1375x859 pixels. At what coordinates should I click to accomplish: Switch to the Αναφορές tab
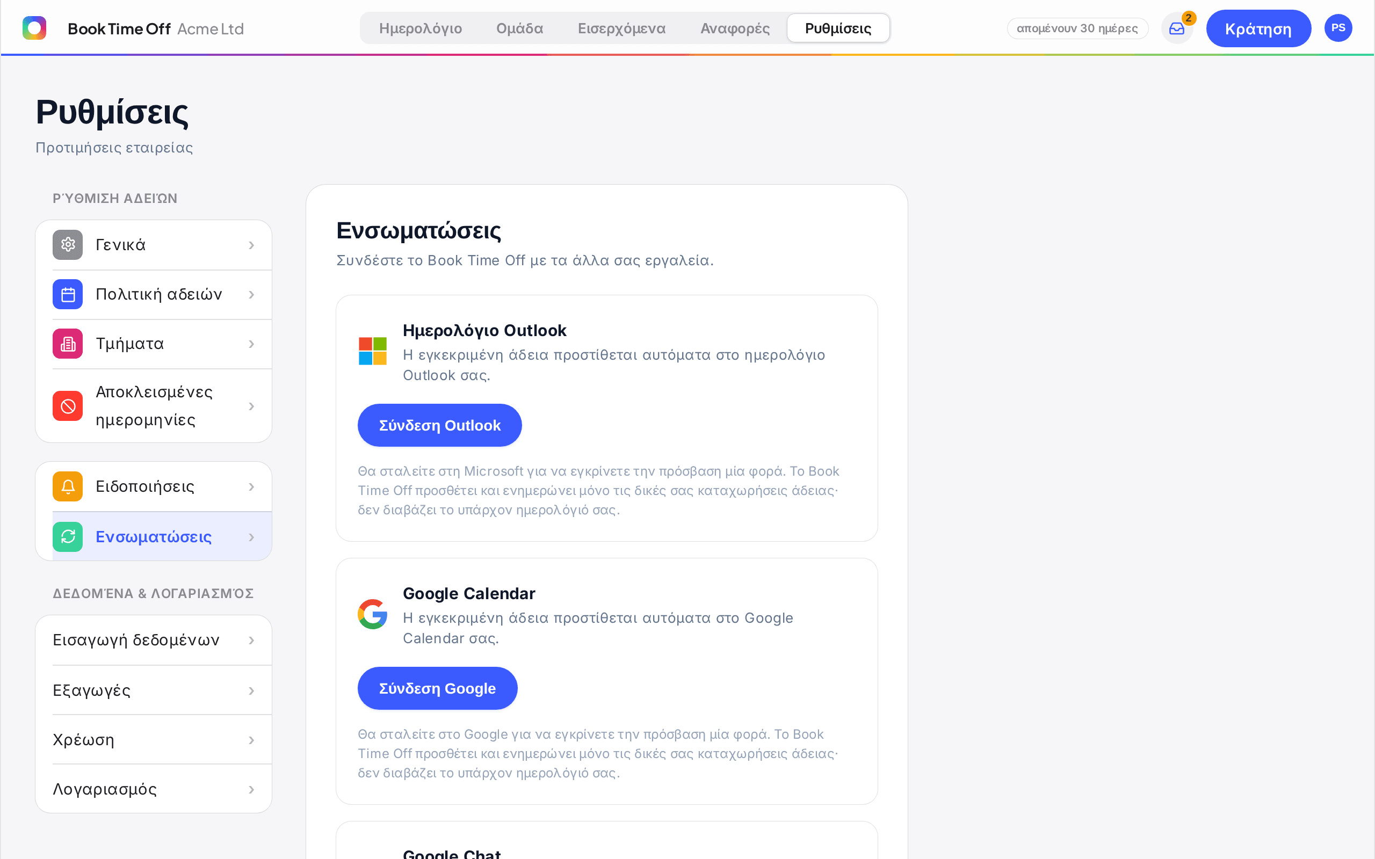point(735,28)
